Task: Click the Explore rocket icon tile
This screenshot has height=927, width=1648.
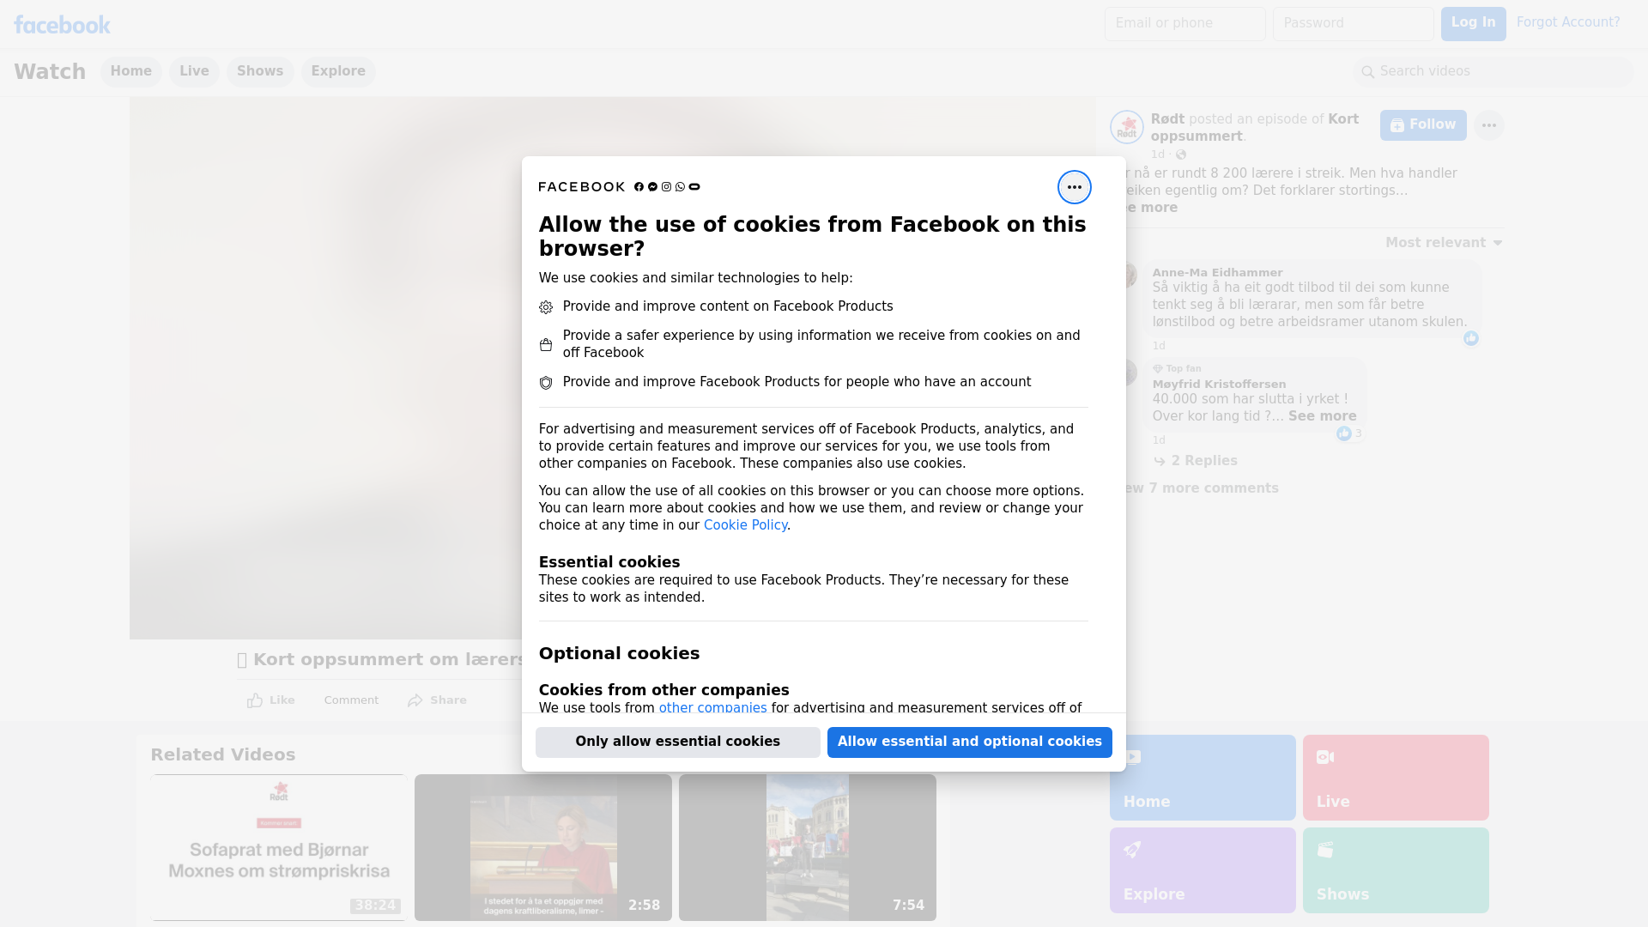Action: 1203,869
